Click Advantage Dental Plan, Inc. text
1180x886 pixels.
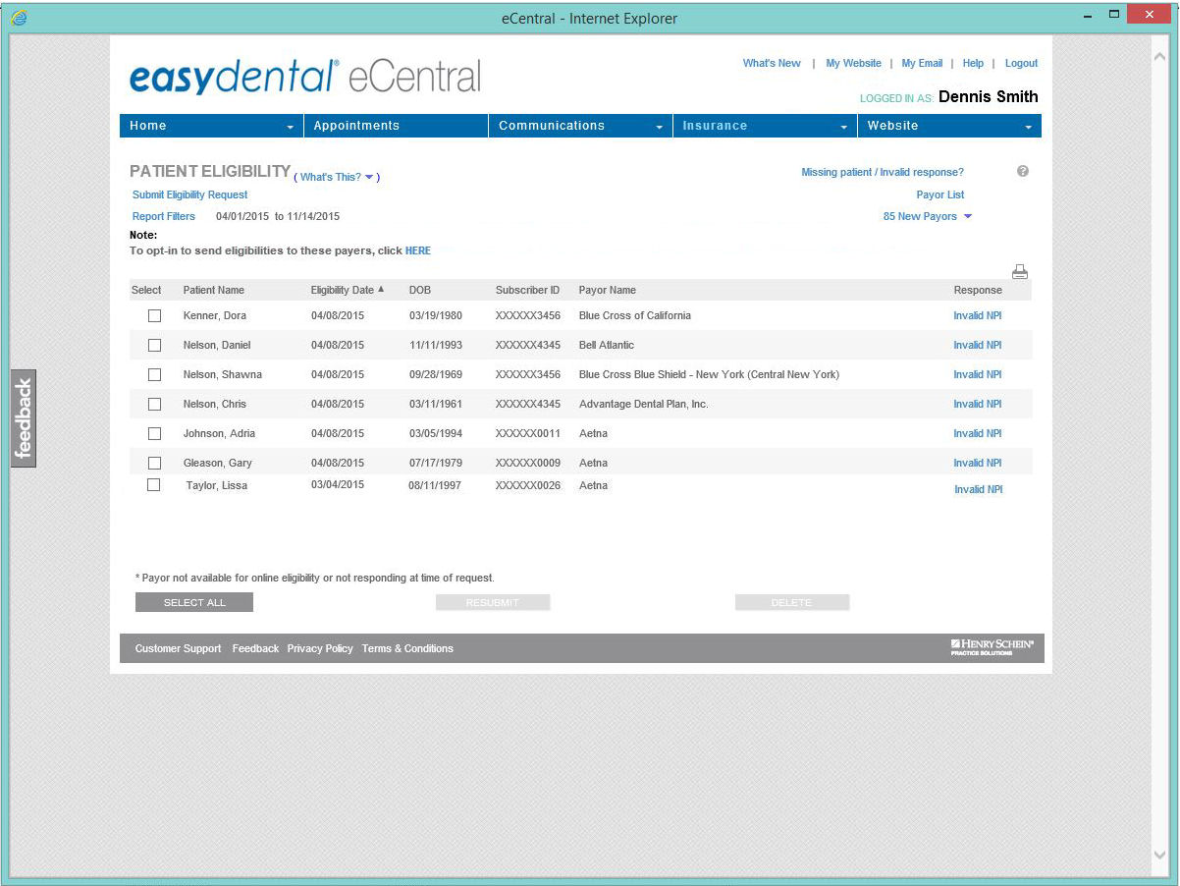point(644,404)
